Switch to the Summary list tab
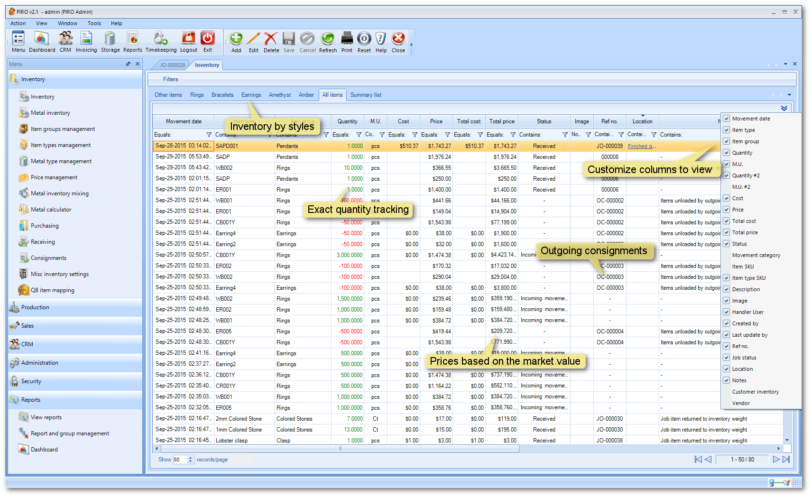The image size is (811, 497). [366, 95]
